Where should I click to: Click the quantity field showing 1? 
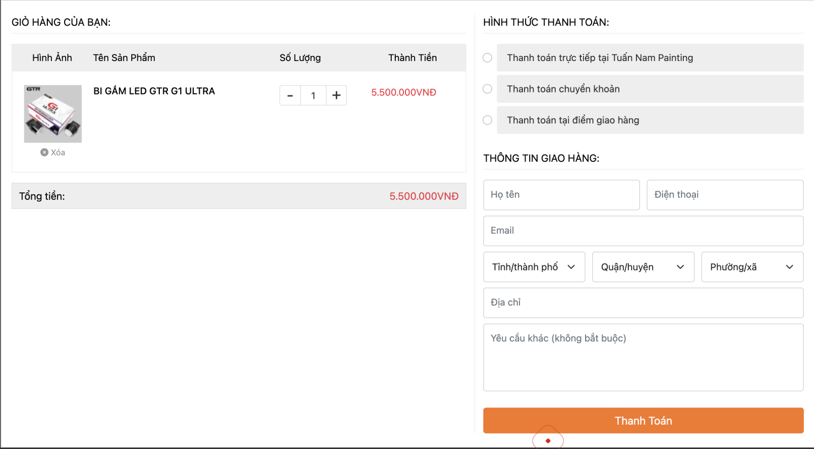point(313,95)
